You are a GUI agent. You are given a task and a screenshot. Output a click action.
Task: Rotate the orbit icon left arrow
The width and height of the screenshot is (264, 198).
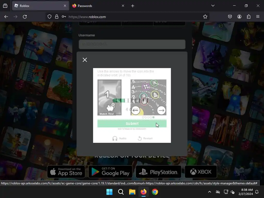(x=136, y=110)
